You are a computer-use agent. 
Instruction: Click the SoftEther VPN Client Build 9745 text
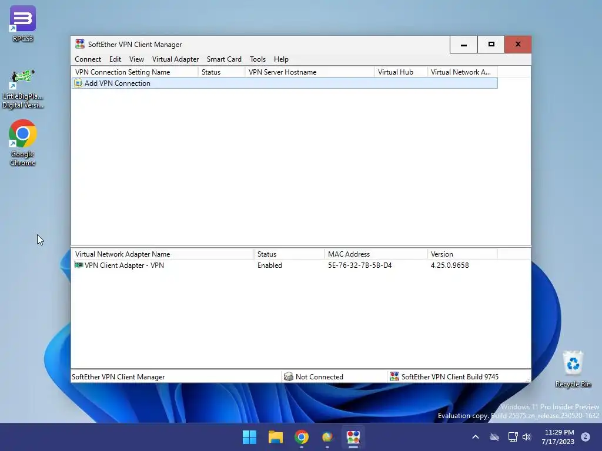tap(450, 377)
